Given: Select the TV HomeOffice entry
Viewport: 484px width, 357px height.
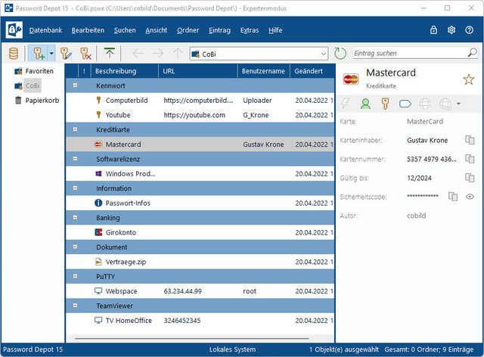Looking at the screenshot, I should pyautogui.click(x=200, y=320).
